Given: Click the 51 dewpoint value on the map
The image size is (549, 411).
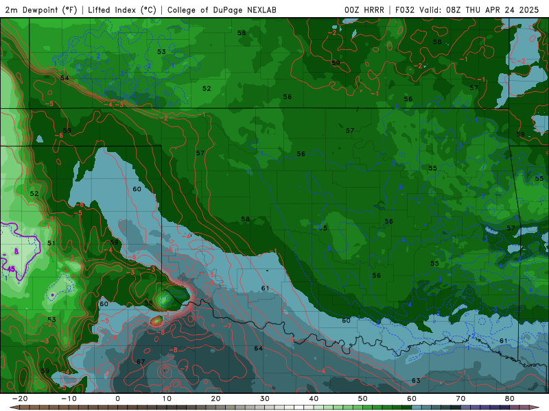Looking at the screenshot, I should (51, 243).
